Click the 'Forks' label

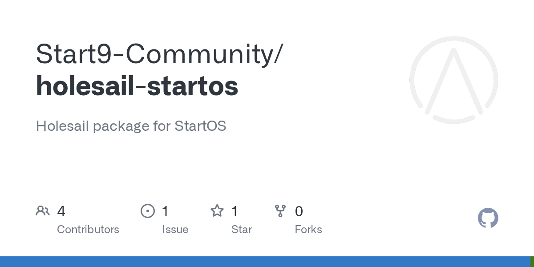[x=308, y=230]
